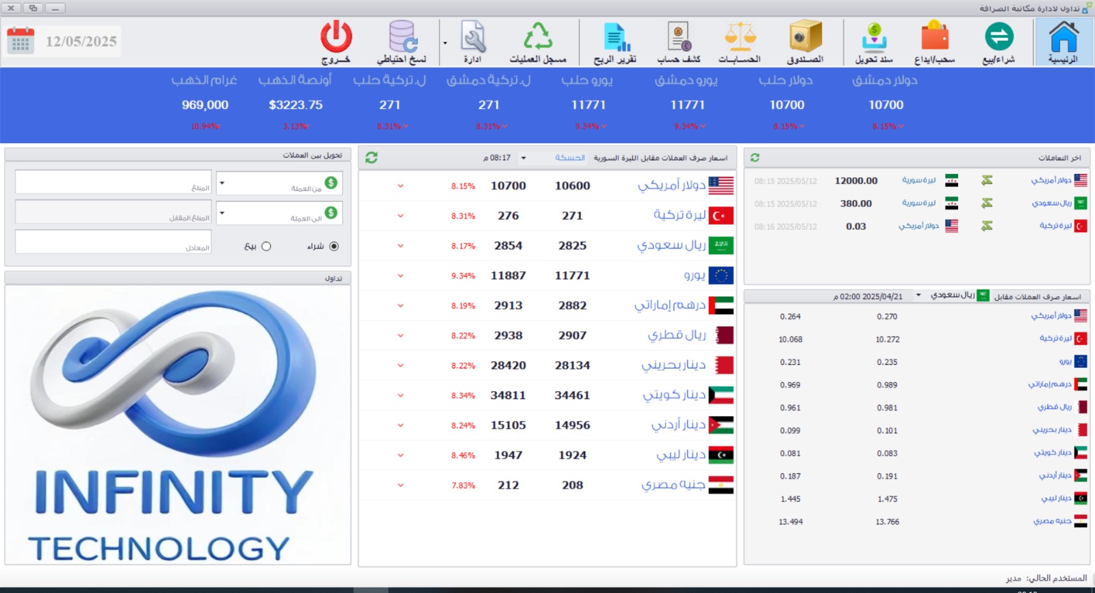This screenshot has height=593, width=1095.
Task: Select the شراء radio button
Action: coord(334,247)
